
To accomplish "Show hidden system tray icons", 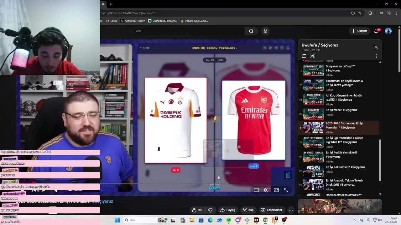I will tap(355, 220).
